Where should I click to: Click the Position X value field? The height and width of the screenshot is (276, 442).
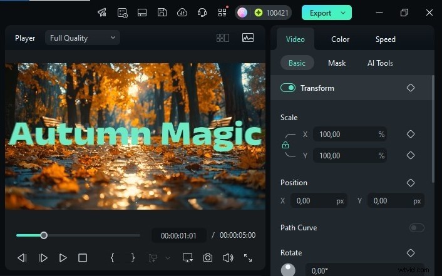pos(319,201)
